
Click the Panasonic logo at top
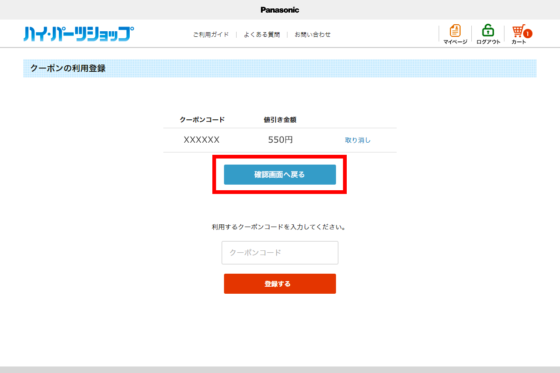pyautogui.click(x=280, y=10)
